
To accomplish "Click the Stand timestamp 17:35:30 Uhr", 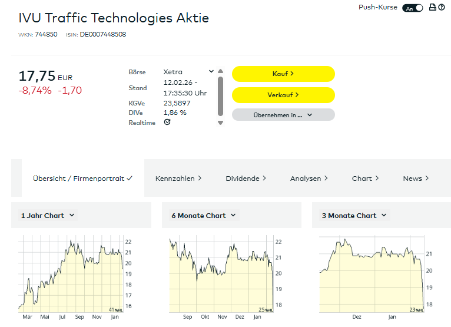I will (x=185, y=93).
